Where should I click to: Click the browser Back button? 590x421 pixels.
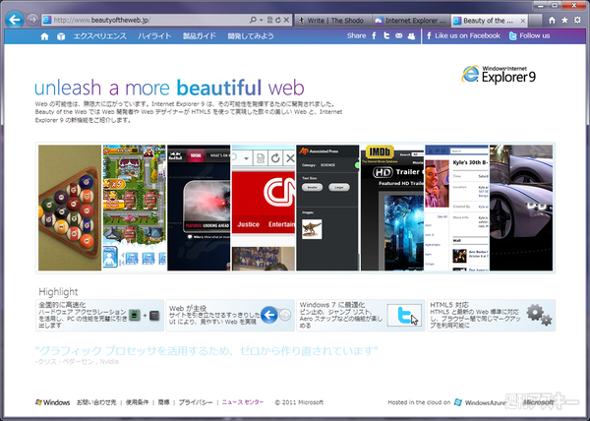click(14, 19)
